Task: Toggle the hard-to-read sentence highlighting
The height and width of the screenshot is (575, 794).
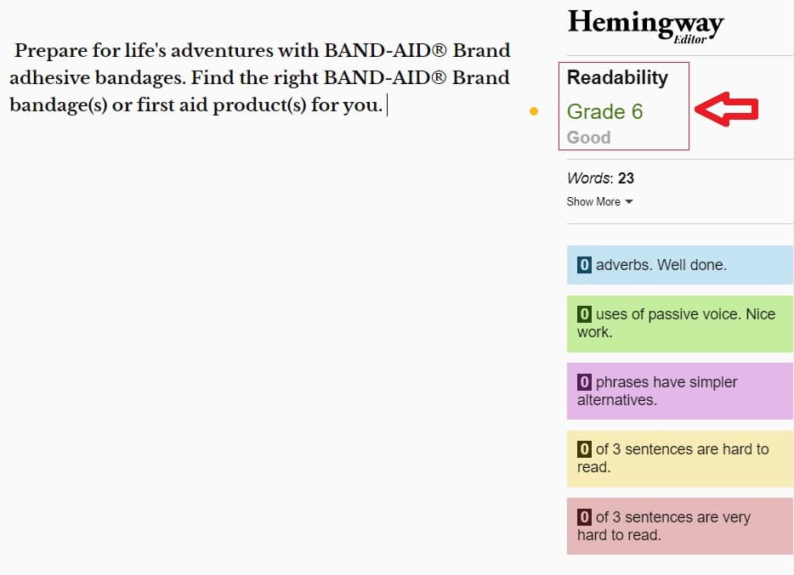Action: point(679,458)
